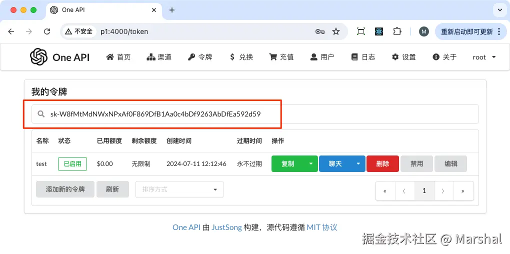Go to the 令牌 tokens page

coord(200,57)
